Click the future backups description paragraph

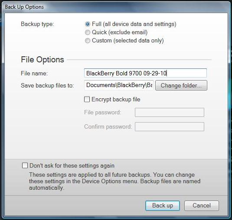point(114,181)
